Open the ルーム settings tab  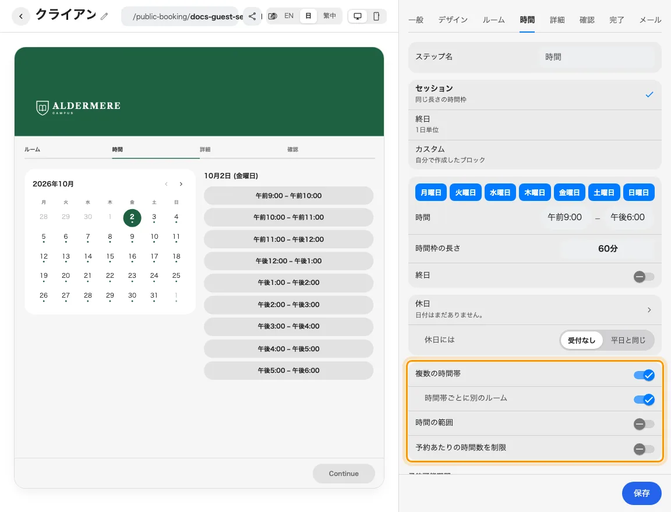[493, 20]
